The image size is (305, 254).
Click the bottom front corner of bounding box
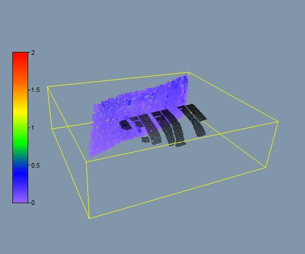coord(89,218)
